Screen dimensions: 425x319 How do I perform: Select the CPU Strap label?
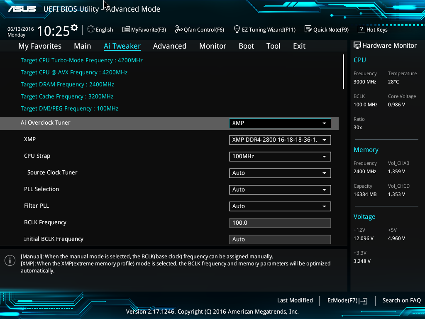pyautogui.click(x=37, y=156)
